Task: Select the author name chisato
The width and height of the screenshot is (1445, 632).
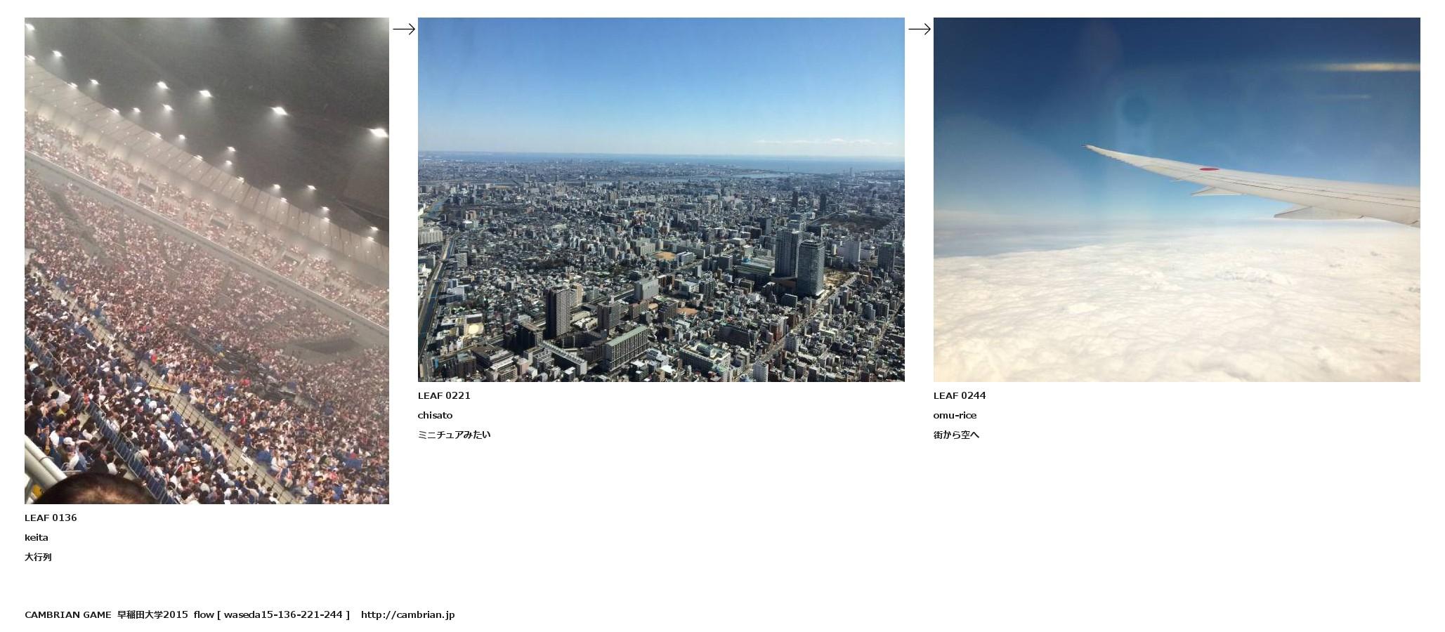Action: pos(435,415)
